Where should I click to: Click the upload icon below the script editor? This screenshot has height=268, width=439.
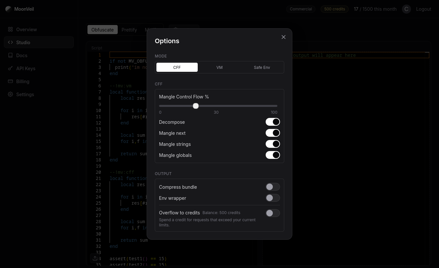[95, 258]
